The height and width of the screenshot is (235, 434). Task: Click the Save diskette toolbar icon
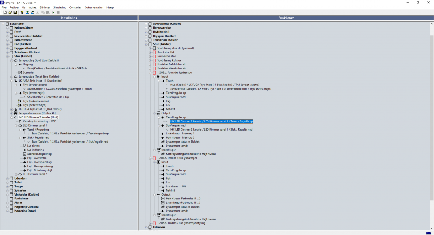point(15,13)
